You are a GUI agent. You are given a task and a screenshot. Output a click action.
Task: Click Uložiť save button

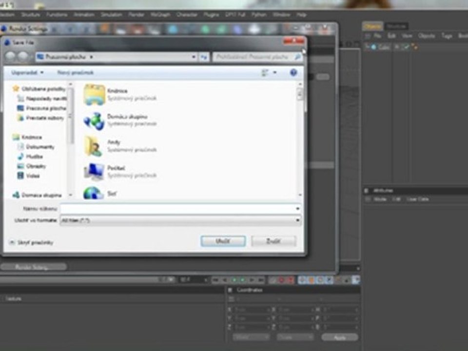click(x=223, y=241)
